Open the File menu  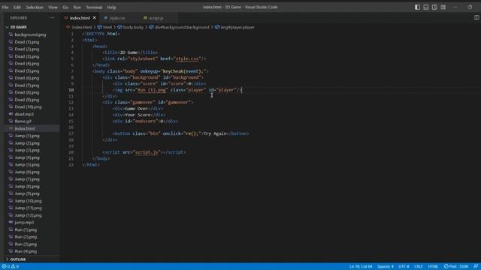(x=5, y=7)
